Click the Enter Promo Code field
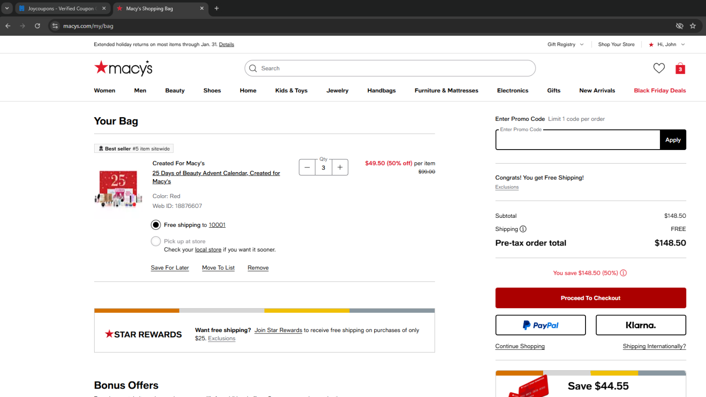 [578, 140]
